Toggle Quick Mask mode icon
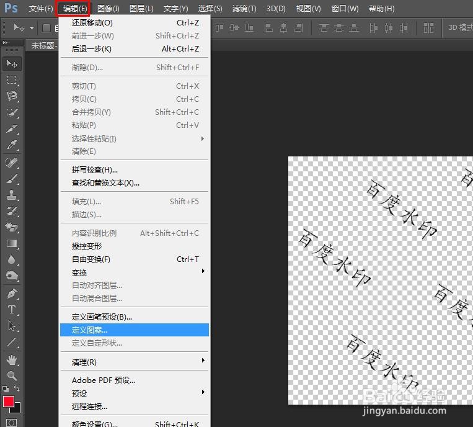 [x=11, y=423]
